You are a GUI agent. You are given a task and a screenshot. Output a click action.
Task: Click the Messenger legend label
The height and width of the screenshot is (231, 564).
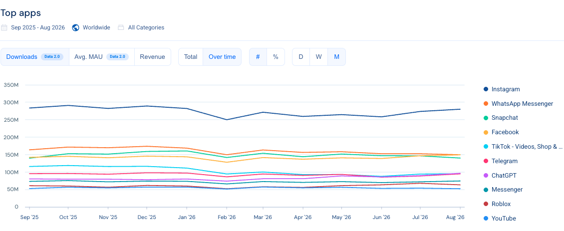coord(507,190)
